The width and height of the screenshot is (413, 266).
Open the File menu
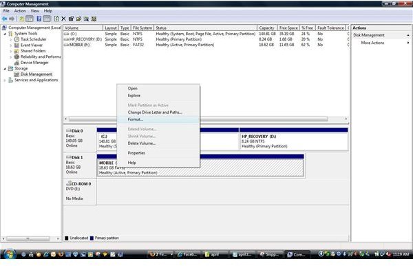point(6,11)
